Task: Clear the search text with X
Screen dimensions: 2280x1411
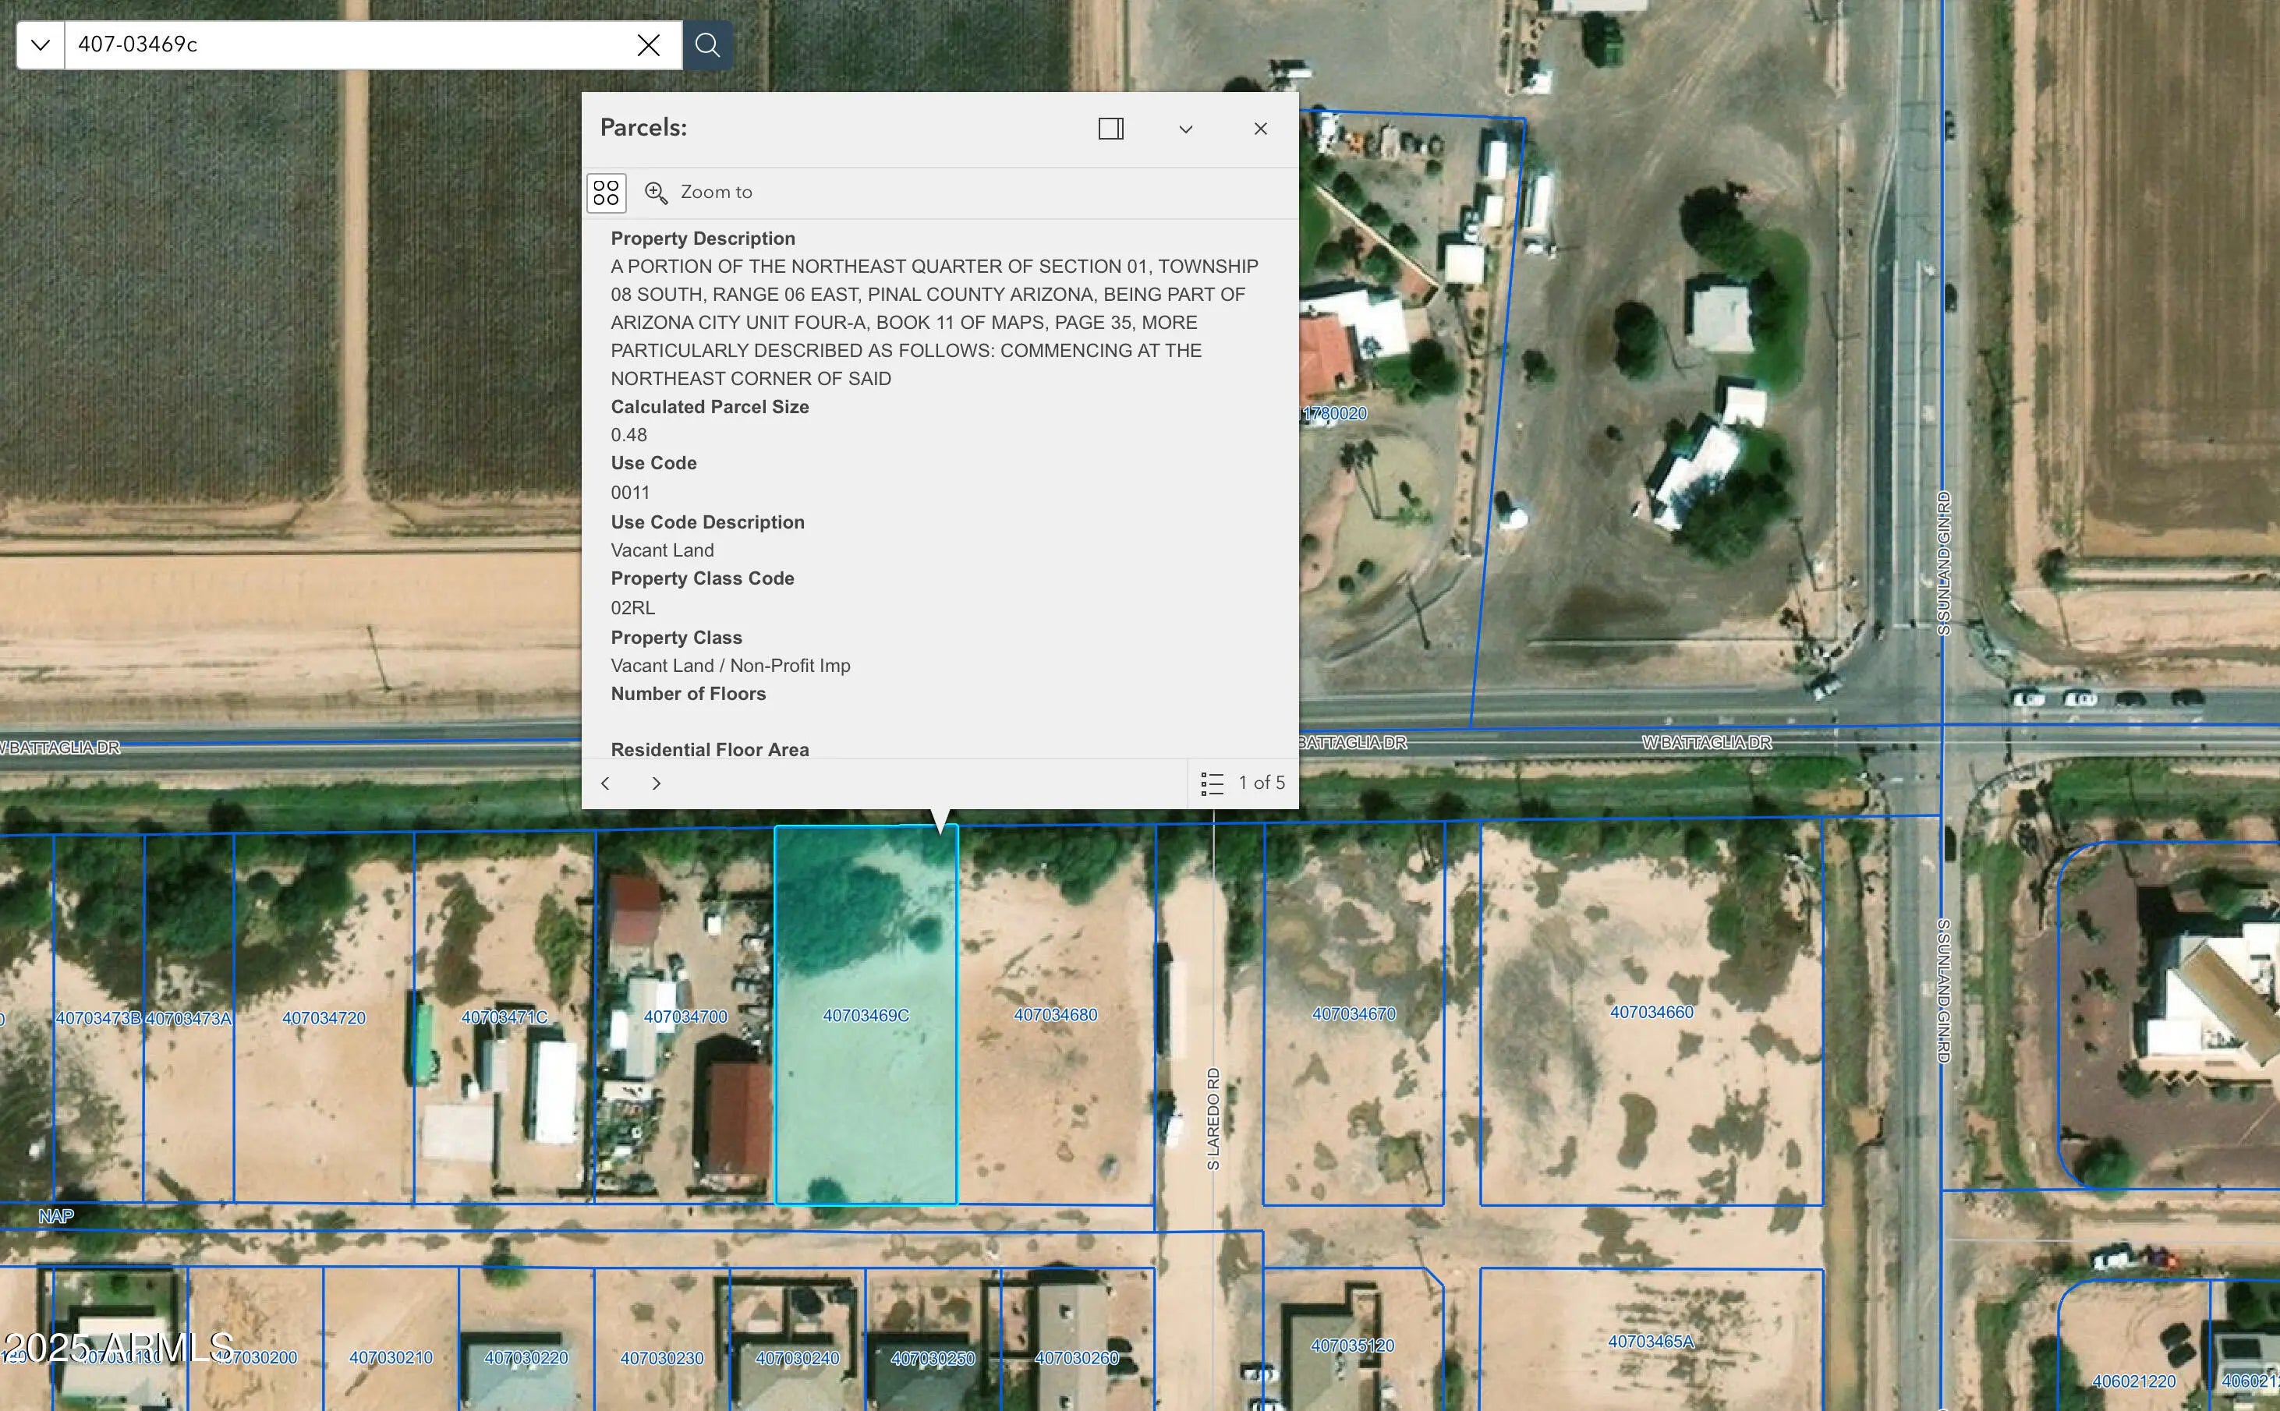Action: [649, 44]
